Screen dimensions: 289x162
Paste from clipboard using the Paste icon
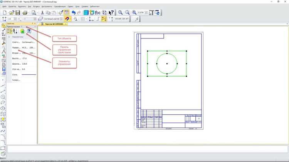[54, 13]
